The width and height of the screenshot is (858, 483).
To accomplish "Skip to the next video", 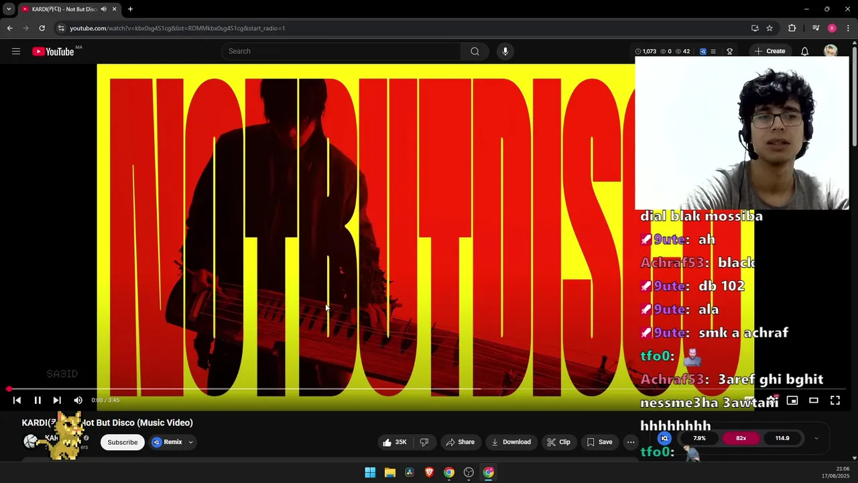I will click(x=57, y=400).
